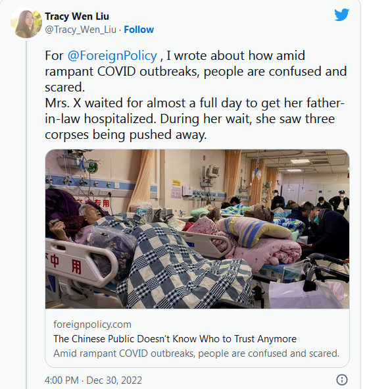Screen dimensions: 367x389
Task: Click the Tracy Wen Liu display name
Action: (77, 16)
